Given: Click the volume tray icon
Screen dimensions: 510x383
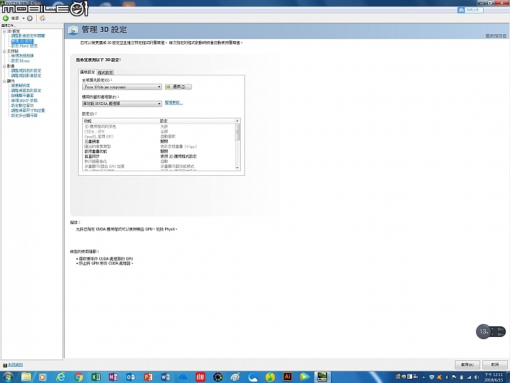Looking at the screenshot, I should pyautogui.click(x=476, y=377).
